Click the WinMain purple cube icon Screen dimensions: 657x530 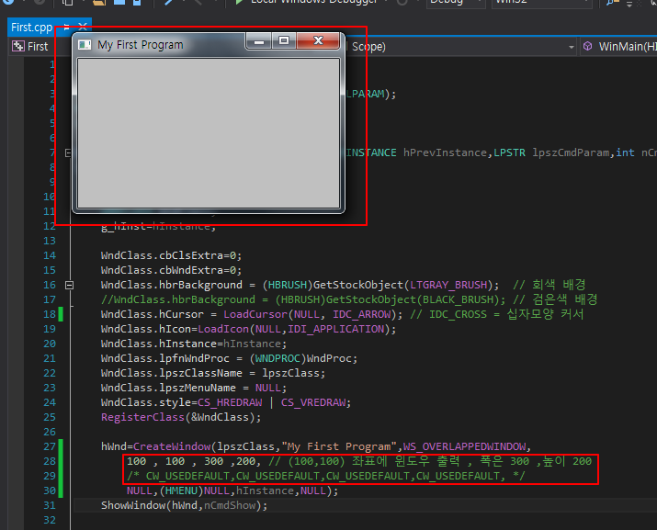coord(588,46)
